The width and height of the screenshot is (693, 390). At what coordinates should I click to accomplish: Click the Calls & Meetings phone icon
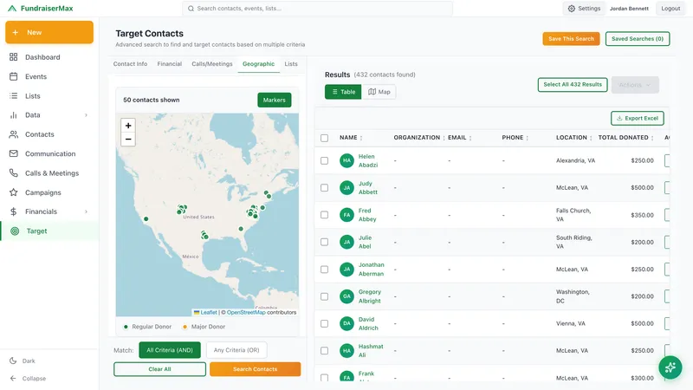pyautogui.click(x=14, y=172)
